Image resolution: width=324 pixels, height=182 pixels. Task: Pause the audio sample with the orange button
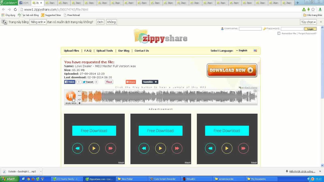[x=70, y=96]
